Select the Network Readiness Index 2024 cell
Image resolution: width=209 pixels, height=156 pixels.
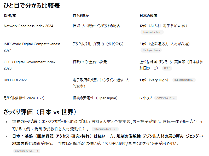28,26
